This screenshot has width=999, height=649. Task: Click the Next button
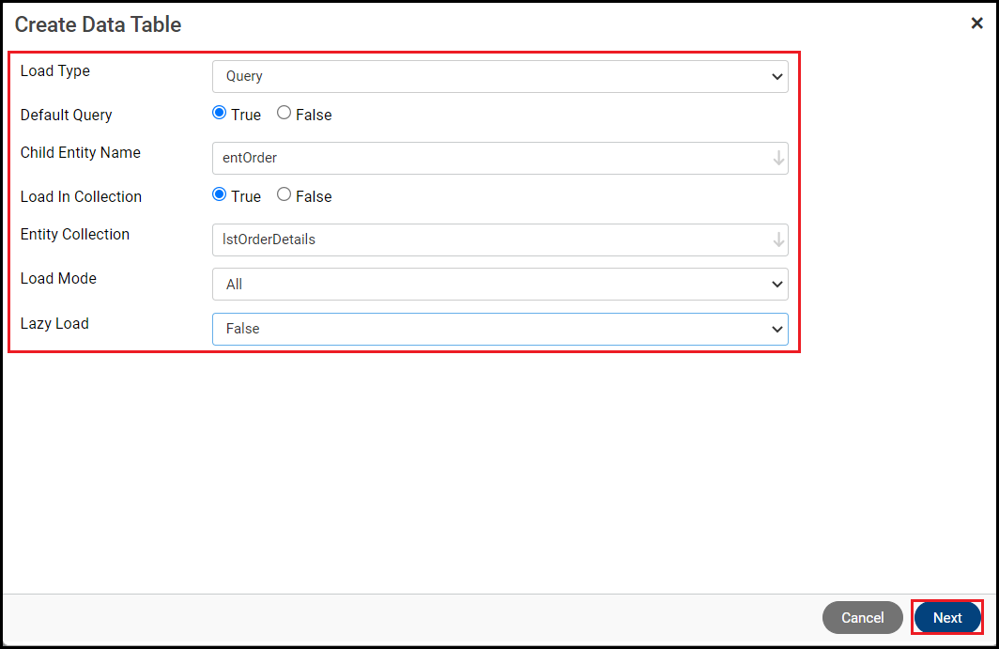point(947,618)
